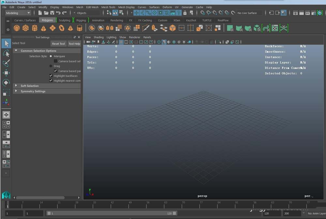Select the Drag selection style radio button
The height and width of the screenshot is (219, 326).
pos(51,66)
